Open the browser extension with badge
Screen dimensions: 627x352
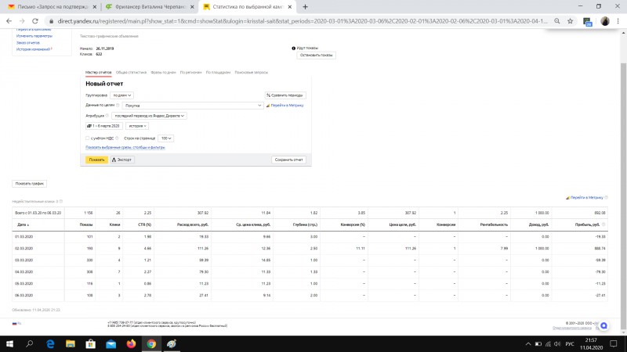pos(587,22)
